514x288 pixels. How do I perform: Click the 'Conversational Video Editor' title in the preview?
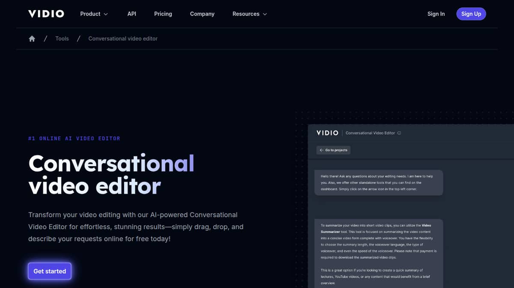[x=370, y=133]
